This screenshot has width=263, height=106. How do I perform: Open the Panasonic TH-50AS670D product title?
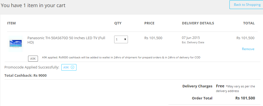pyautogui.click(x=66, y=40)
